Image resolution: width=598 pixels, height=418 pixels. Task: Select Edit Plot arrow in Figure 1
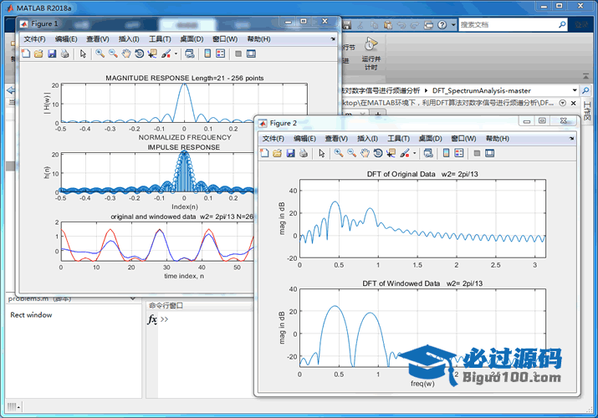(x=83, y=54)
